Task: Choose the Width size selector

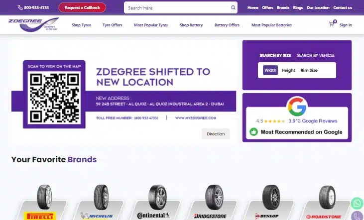Action: click(x=270, y=70)
